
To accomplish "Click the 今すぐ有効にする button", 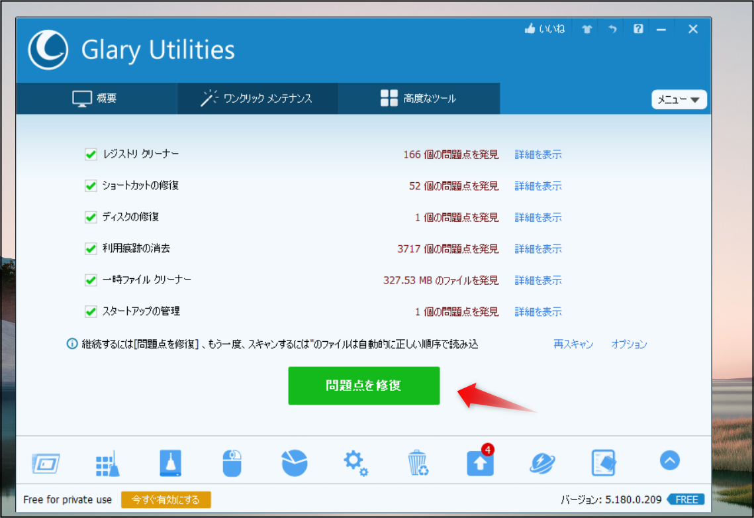I will 166,499.
